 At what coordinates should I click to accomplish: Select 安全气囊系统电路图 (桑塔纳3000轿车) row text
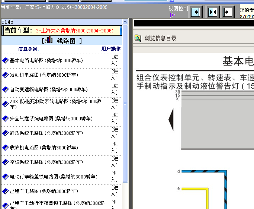(51, 118)
